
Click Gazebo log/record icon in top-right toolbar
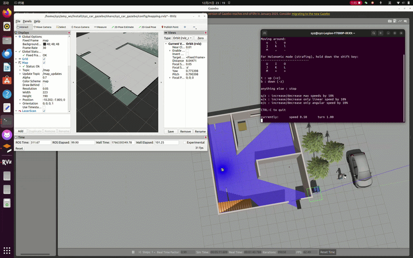point(395,21)
